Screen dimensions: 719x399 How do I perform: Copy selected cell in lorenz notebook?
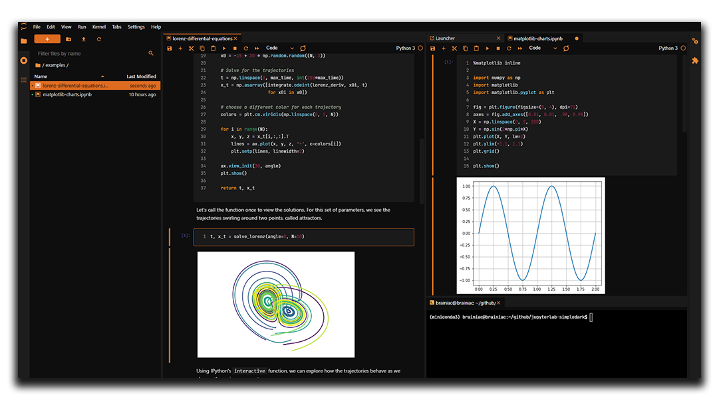[x=202, y=48]
